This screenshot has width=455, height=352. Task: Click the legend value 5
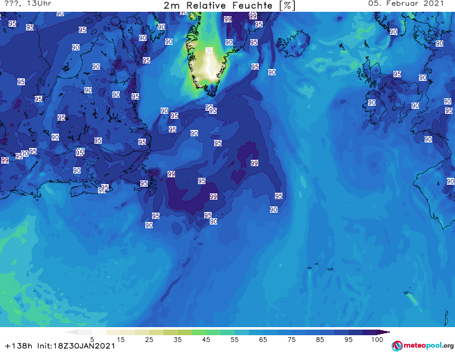92,340
